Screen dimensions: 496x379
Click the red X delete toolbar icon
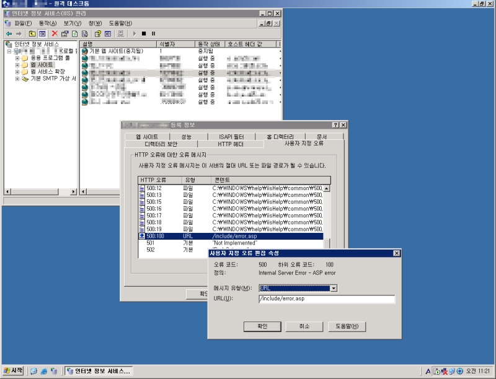point(55,33)
